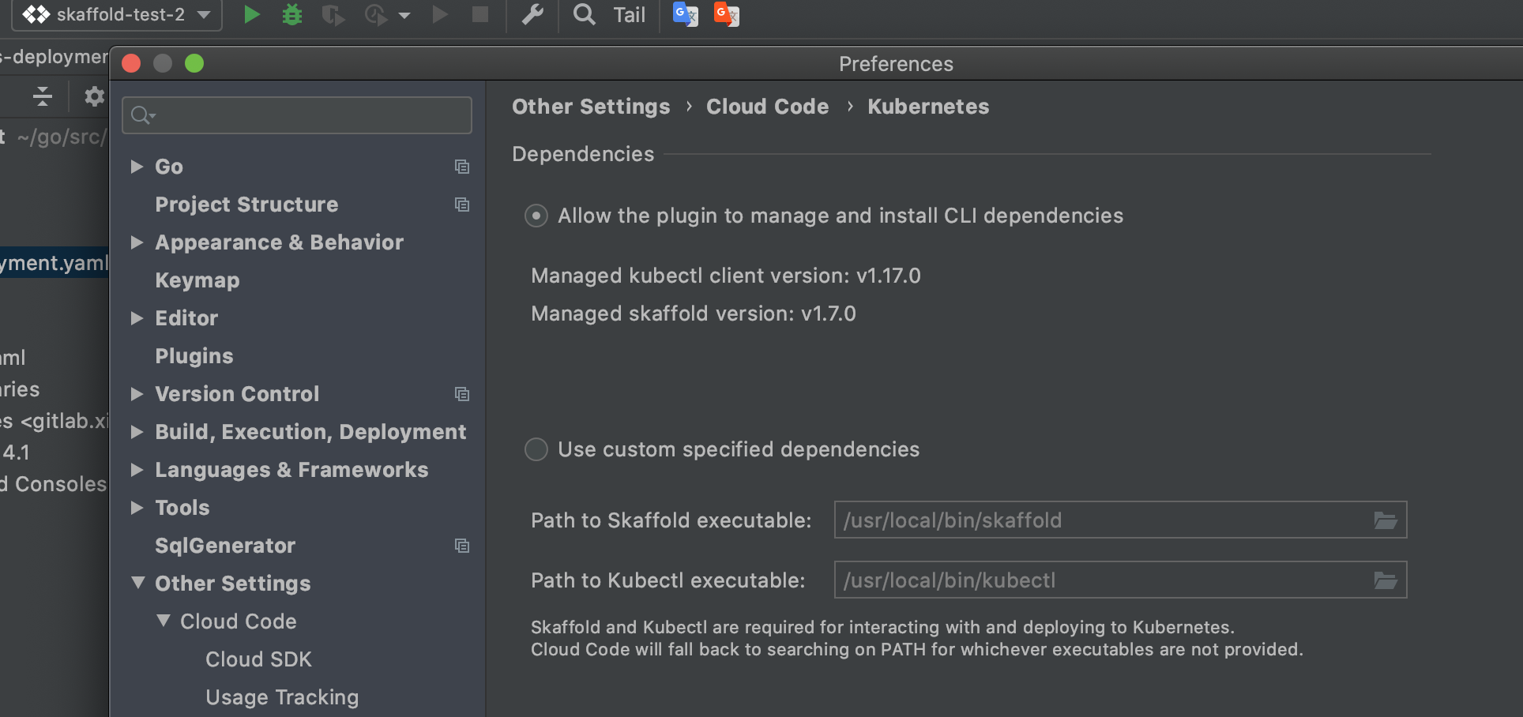This screenshot has width=1523, height=717.
Task: Run with coverage using the shield icon
Action: pos(333,14)
